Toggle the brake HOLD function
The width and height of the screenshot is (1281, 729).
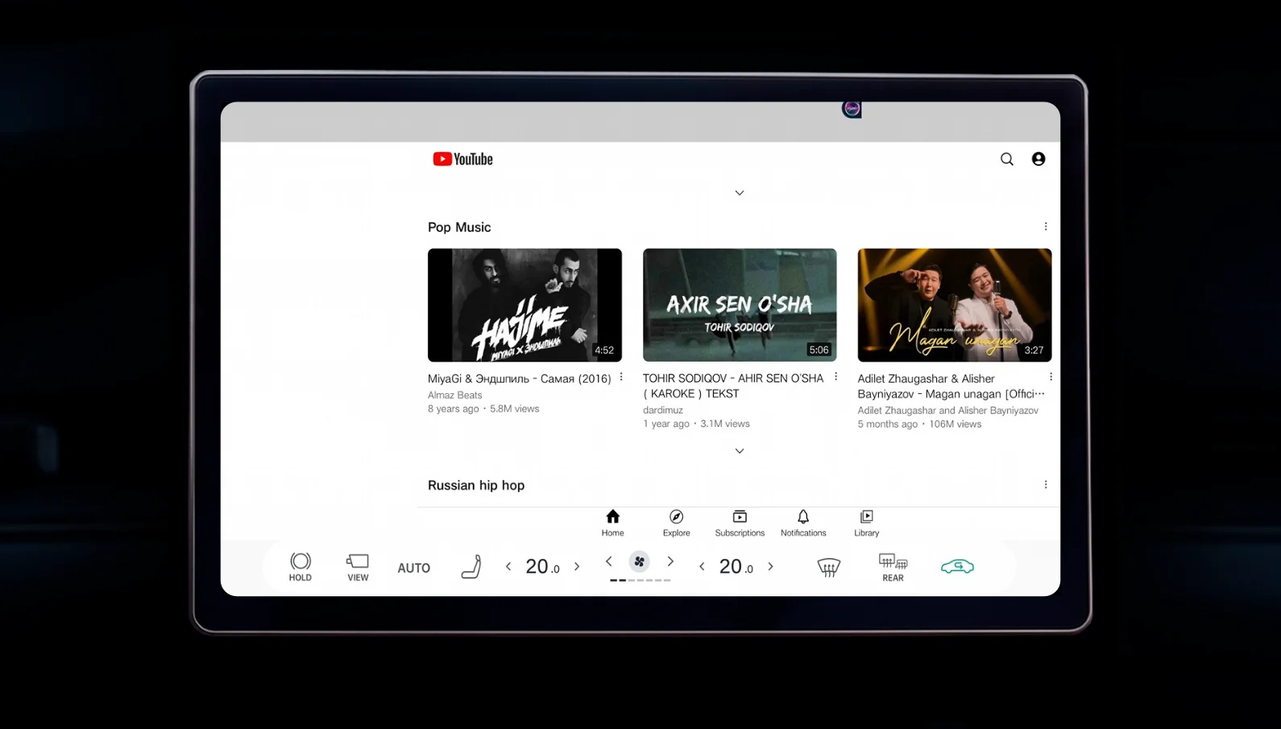click(x=301, y=567)
